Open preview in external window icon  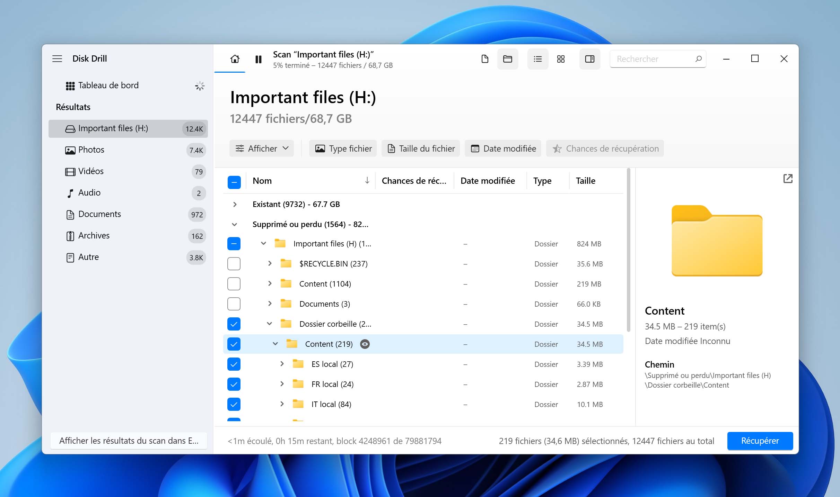click(x=788, y=179)
